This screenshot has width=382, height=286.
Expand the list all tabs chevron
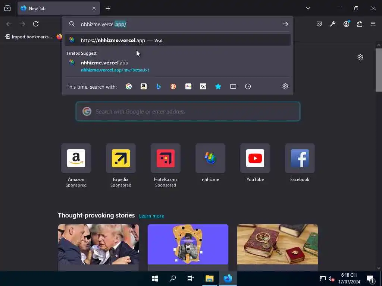308,8
